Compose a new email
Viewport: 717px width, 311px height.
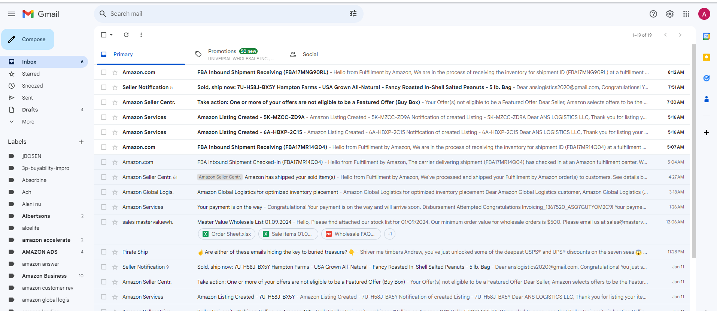point(28,39)
